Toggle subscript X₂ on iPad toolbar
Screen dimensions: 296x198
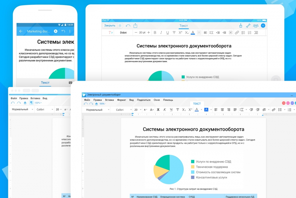click(x=186, y=33)
